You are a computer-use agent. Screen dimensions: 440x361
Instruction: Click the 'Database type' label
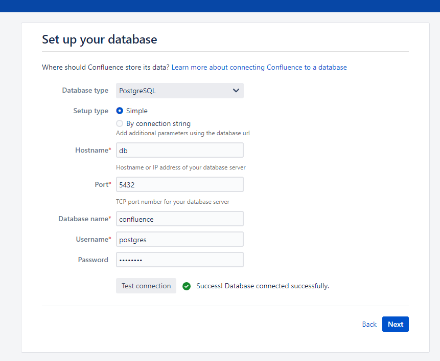(x=85, y=90)
